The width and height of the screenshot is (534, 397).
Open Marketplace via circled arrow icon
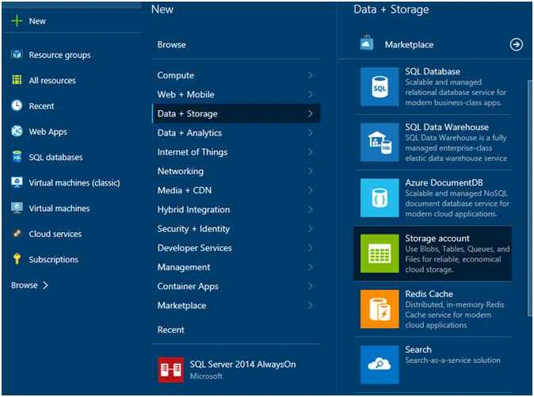[x=517, y=44]
